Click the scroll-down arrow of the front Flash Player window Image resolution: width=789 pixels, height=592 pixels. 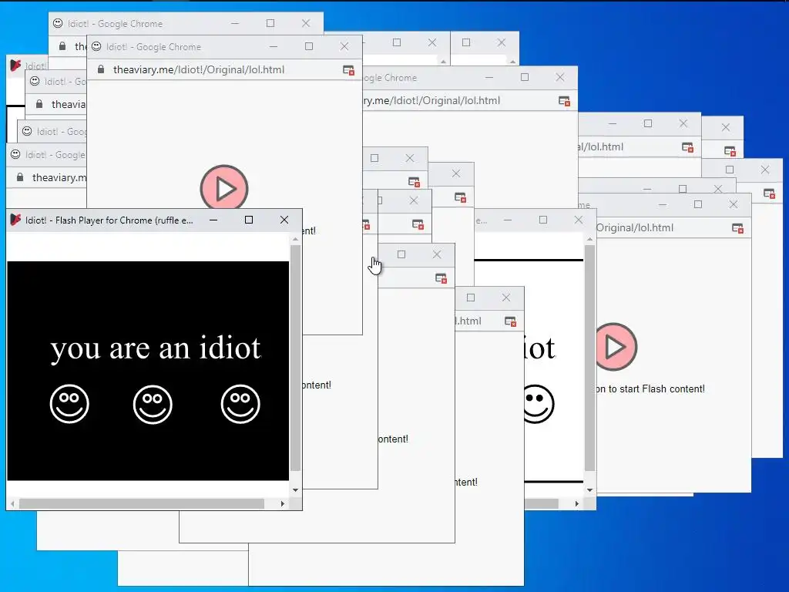coord(295,489)
